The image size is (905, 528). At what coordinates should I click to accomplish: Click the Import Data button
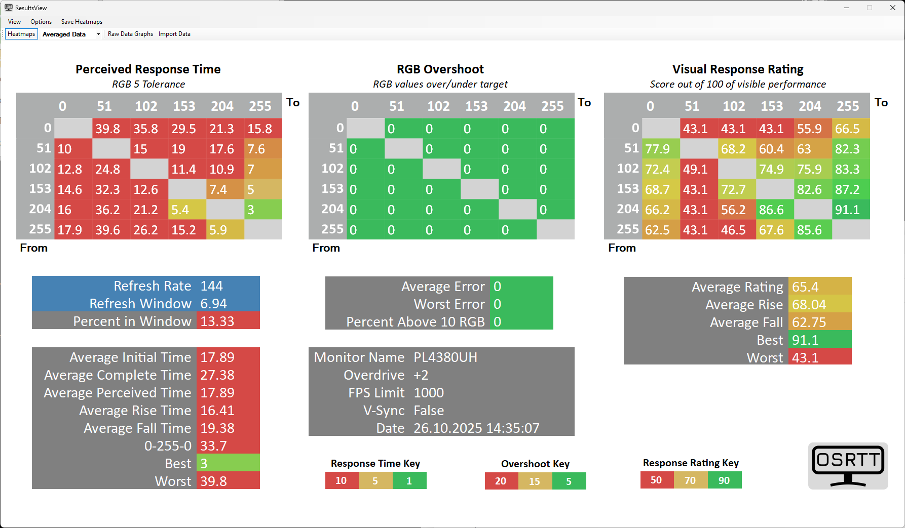click(x=174, y=34)
